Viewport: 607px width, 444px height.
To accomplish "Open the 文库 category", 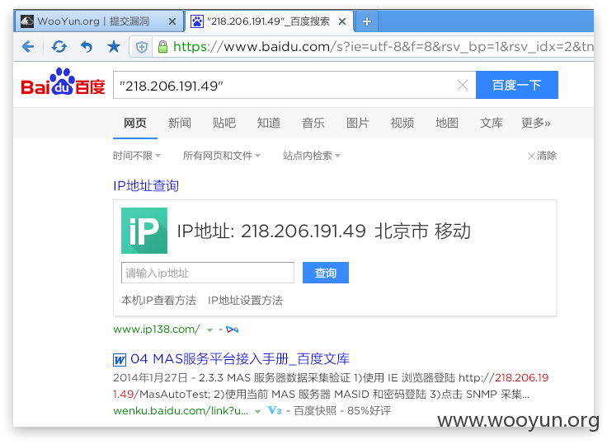I will tap(492, 123).
